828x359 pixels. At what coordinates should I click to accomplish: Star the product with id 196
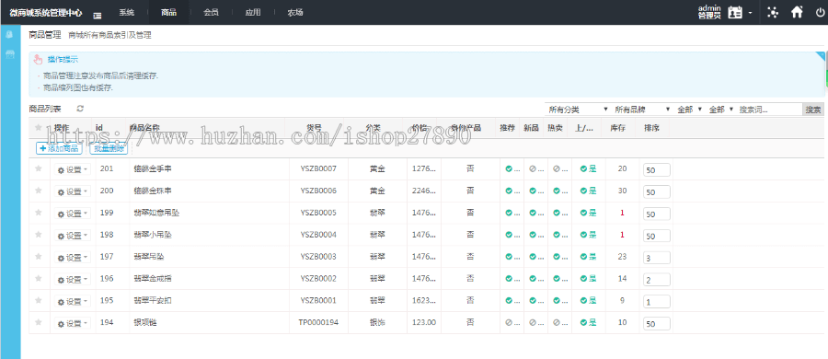(38, 278)
